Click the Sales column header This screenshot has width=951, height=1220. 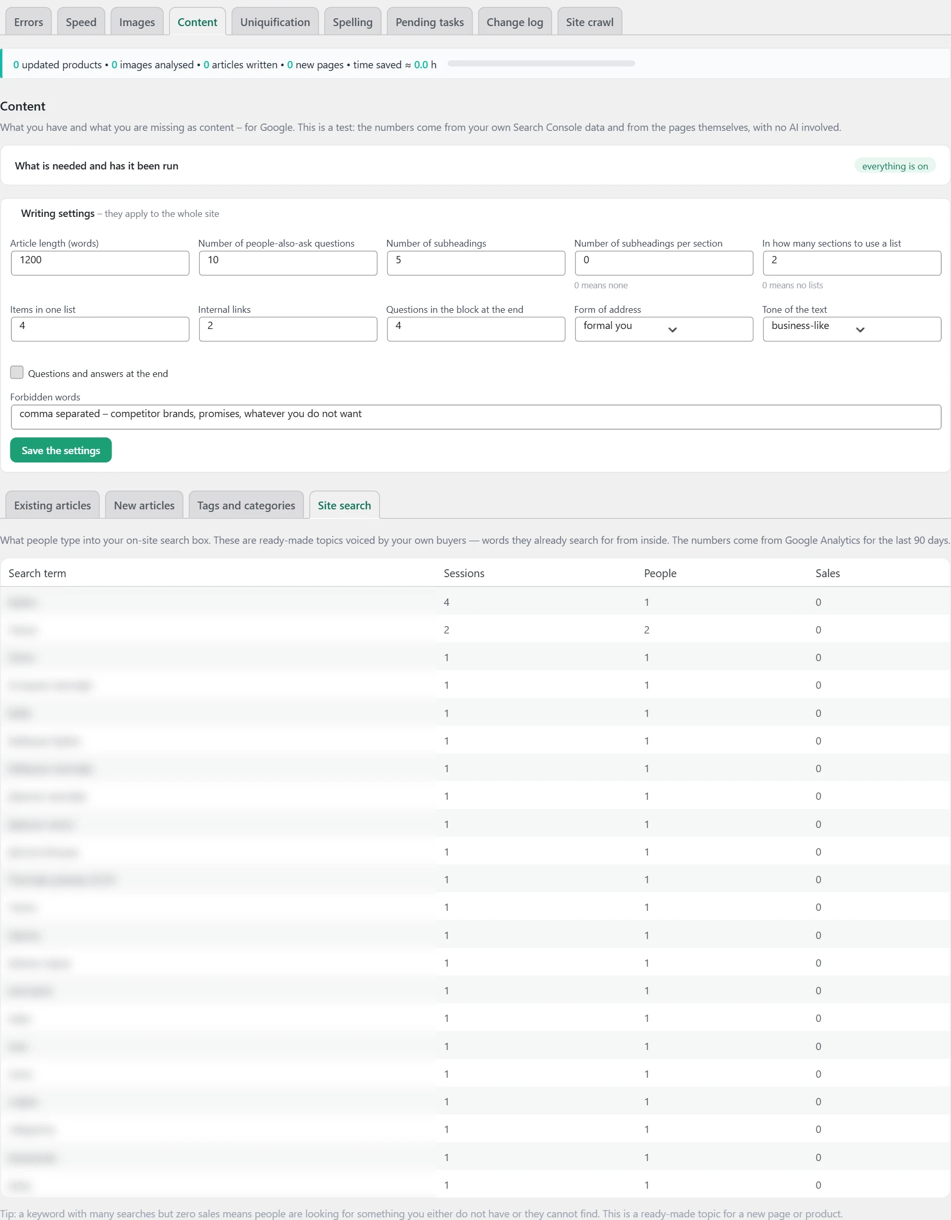point(827,573)
